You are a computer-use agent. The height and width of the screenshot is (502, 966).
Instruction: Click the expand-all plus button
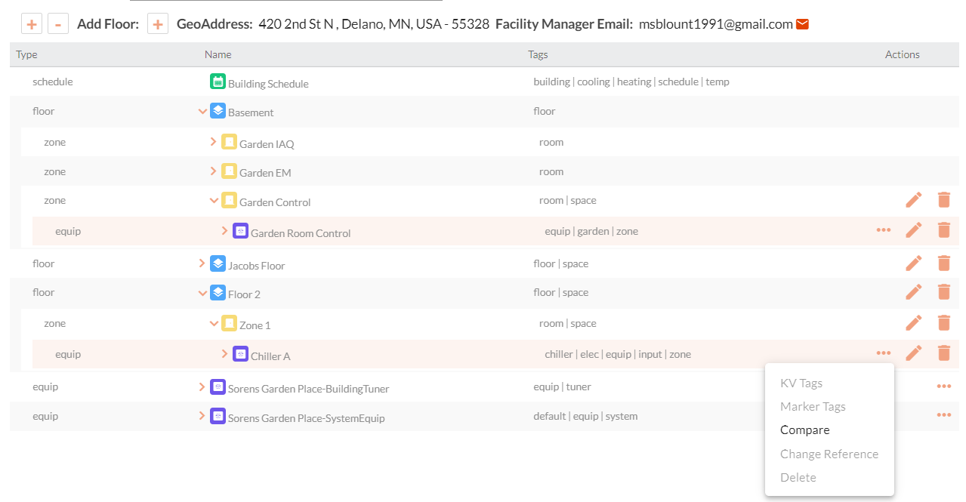31,24
